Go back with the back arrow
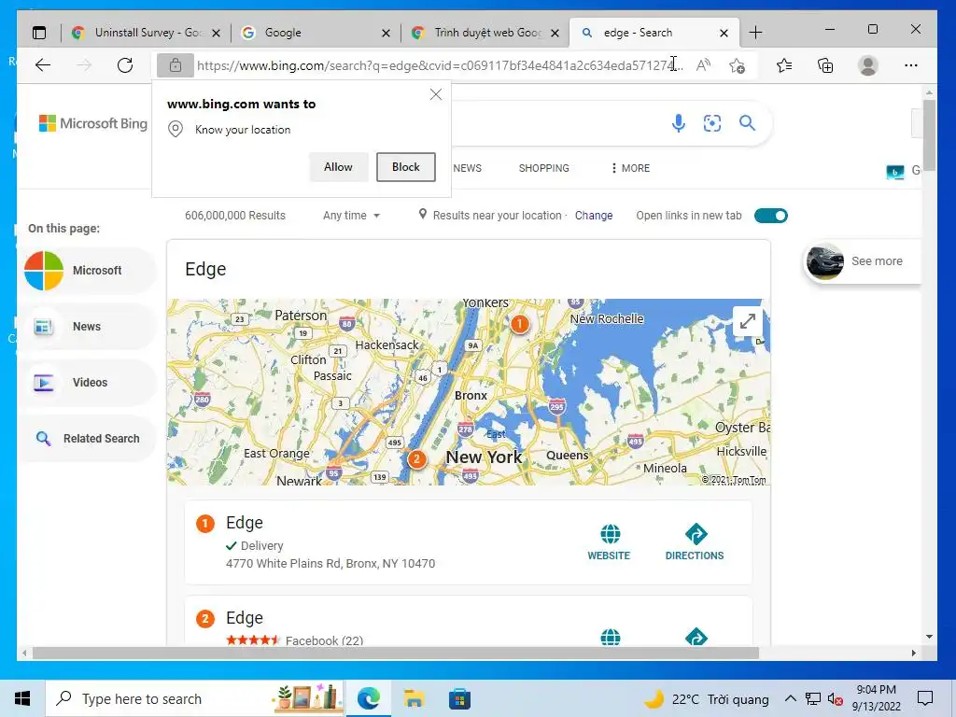The image size is (956, 717). coord(43,65)
